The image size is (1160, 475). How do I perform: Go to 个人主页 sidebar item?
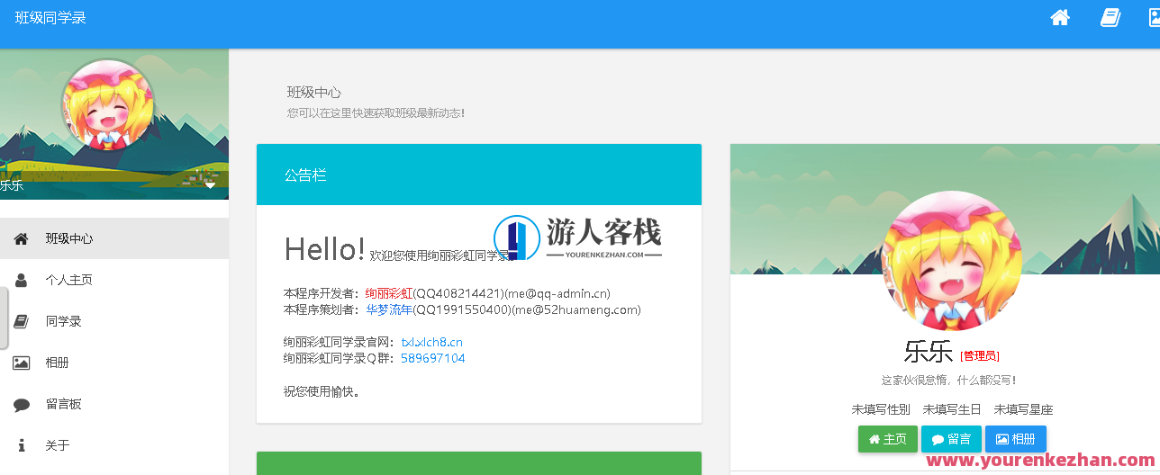coord(114,280)
